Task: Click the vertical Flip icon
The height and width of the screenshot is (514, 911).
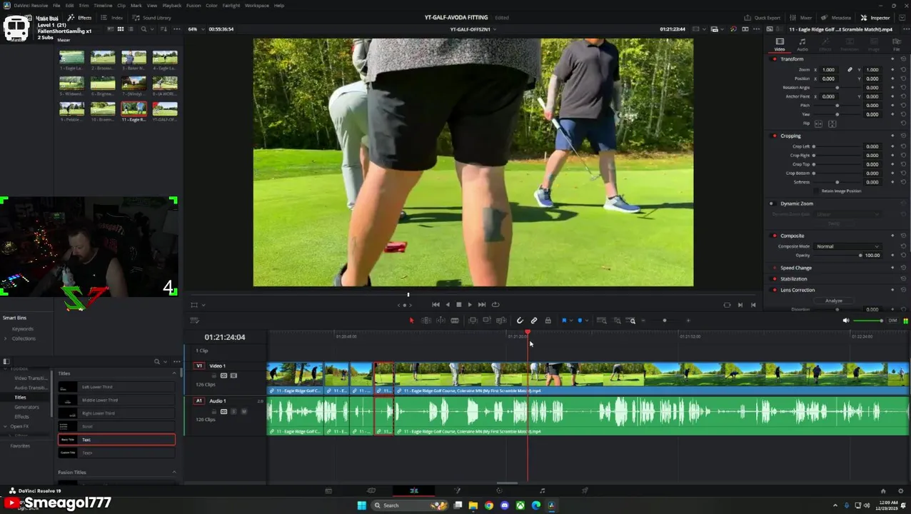Action: pos(832,124)
